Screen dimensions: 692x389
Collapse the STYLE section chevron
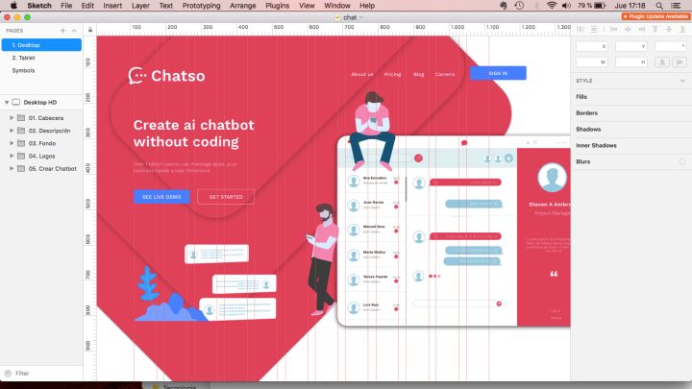click(682, 81)
